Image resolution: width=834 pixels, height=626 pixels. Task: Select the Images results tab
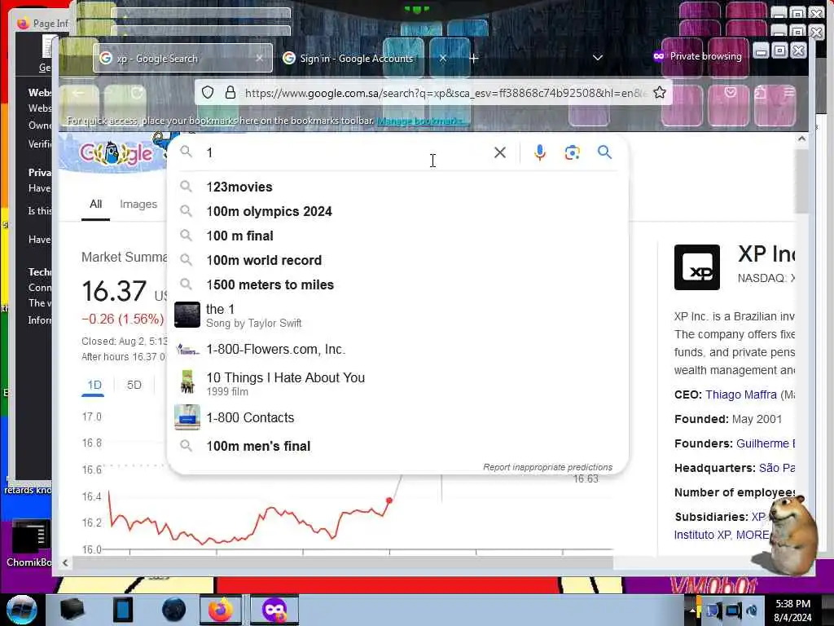[138, 205]
